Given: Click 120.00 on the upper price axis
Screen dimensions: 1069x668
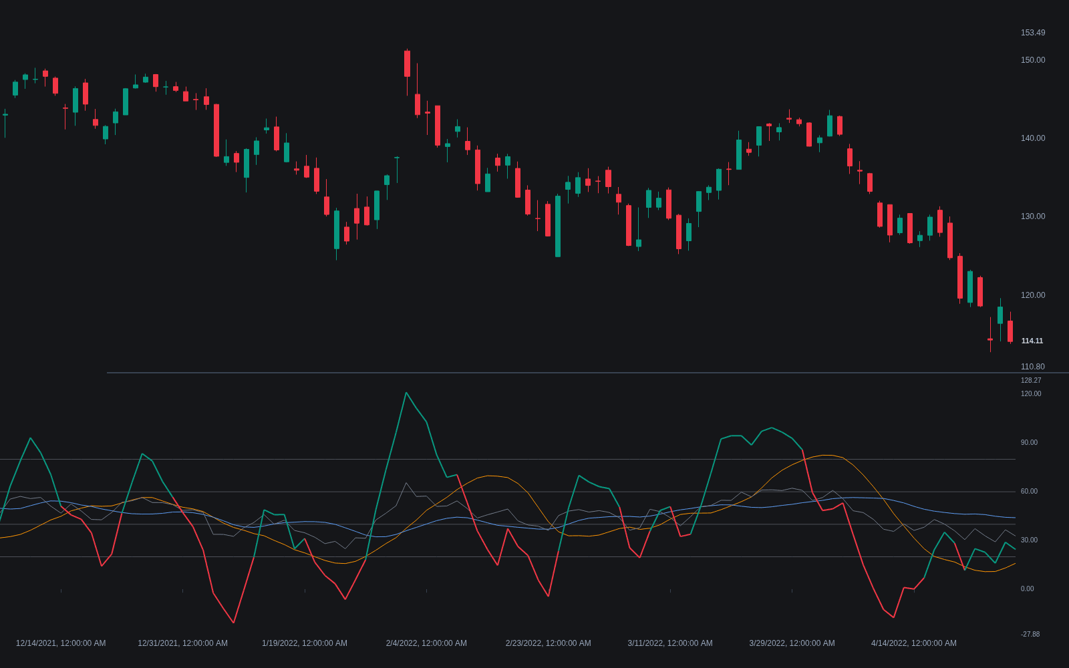Looking at the screenshot, I should [x=1033, y=295].
